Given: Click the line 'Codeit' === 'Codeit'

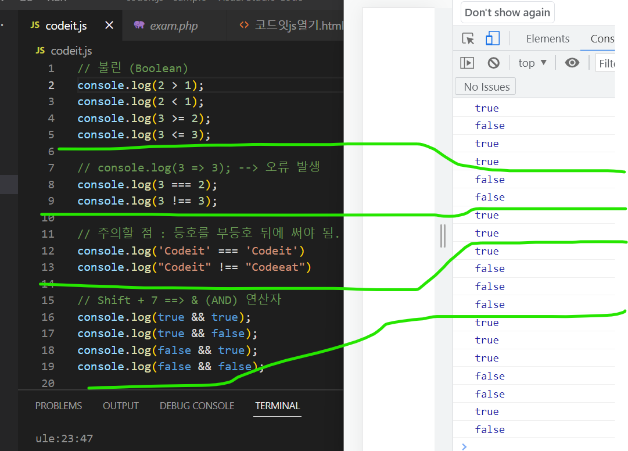Looking at the screenshot, I should [x=191, y=250].
